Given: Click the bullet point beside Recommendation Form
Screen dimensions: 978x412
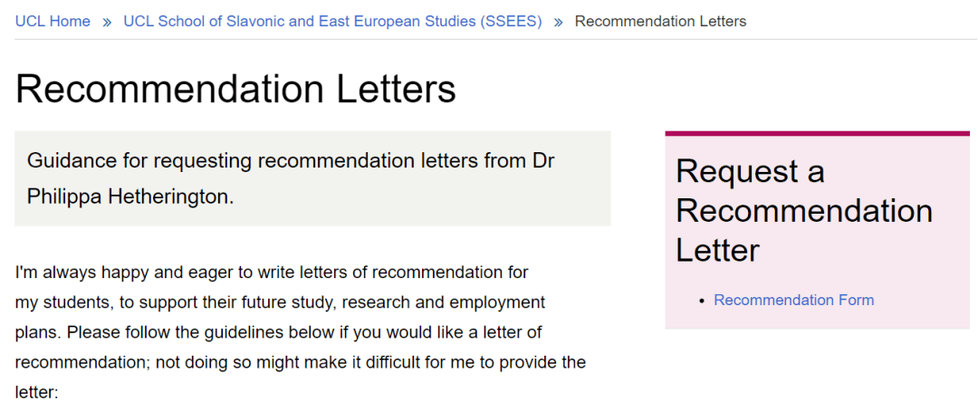Looking at the screenshot, I should (x=702, y=301).
